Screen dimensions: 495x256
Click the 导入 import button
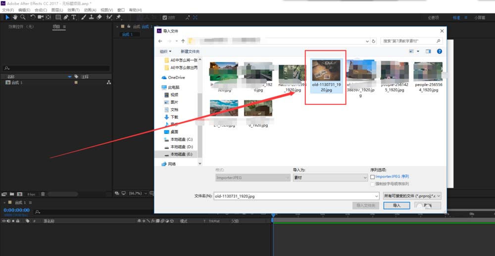pyautogui.click(x=396, y=205)
